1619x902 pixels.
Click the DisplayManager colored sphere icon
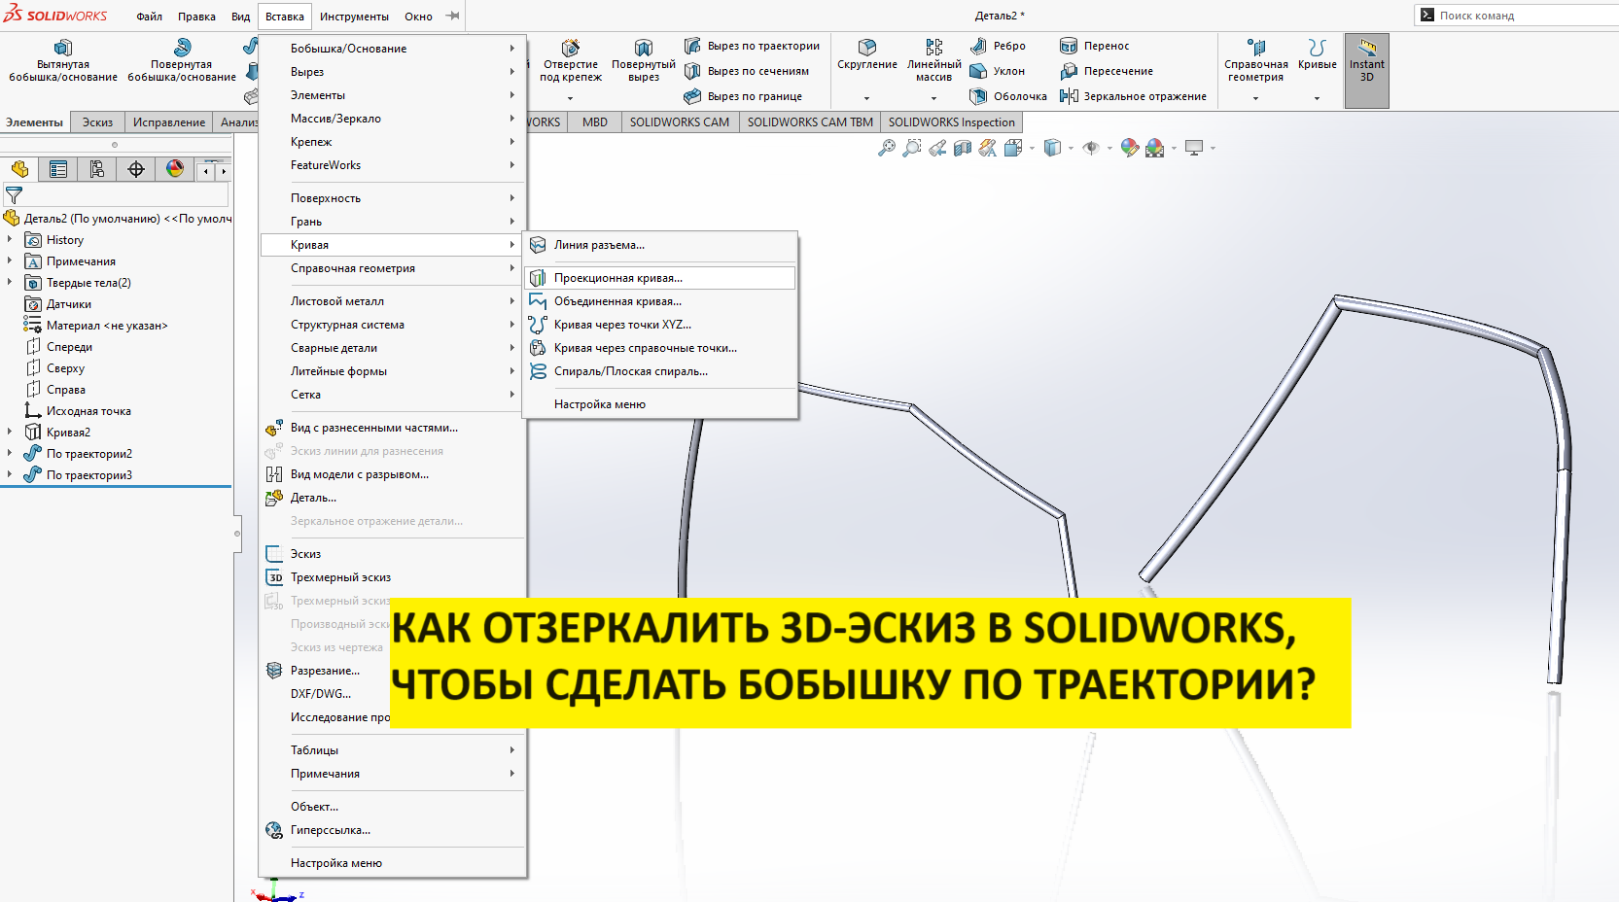click(173, 169)
